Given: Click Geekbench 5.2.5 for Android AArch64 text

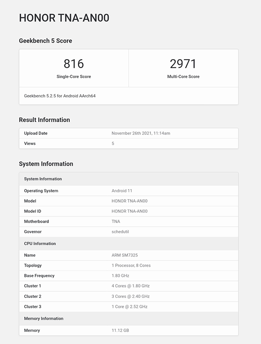Looking at the screenshot, I should click(x=60, y=96).
